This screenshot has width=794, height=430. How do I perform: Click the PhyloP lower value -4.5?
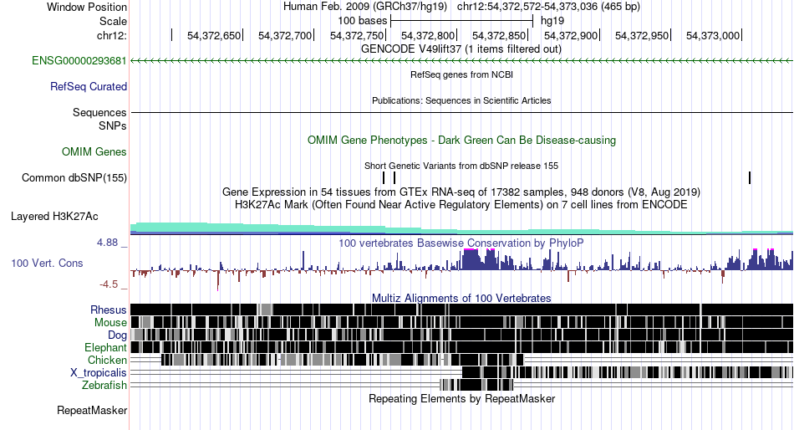(109, 284)
